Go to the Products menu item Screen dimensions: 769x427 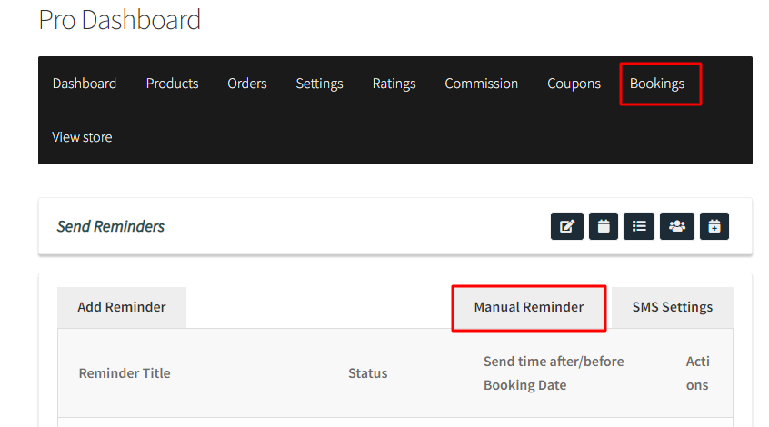click(172, 84)
